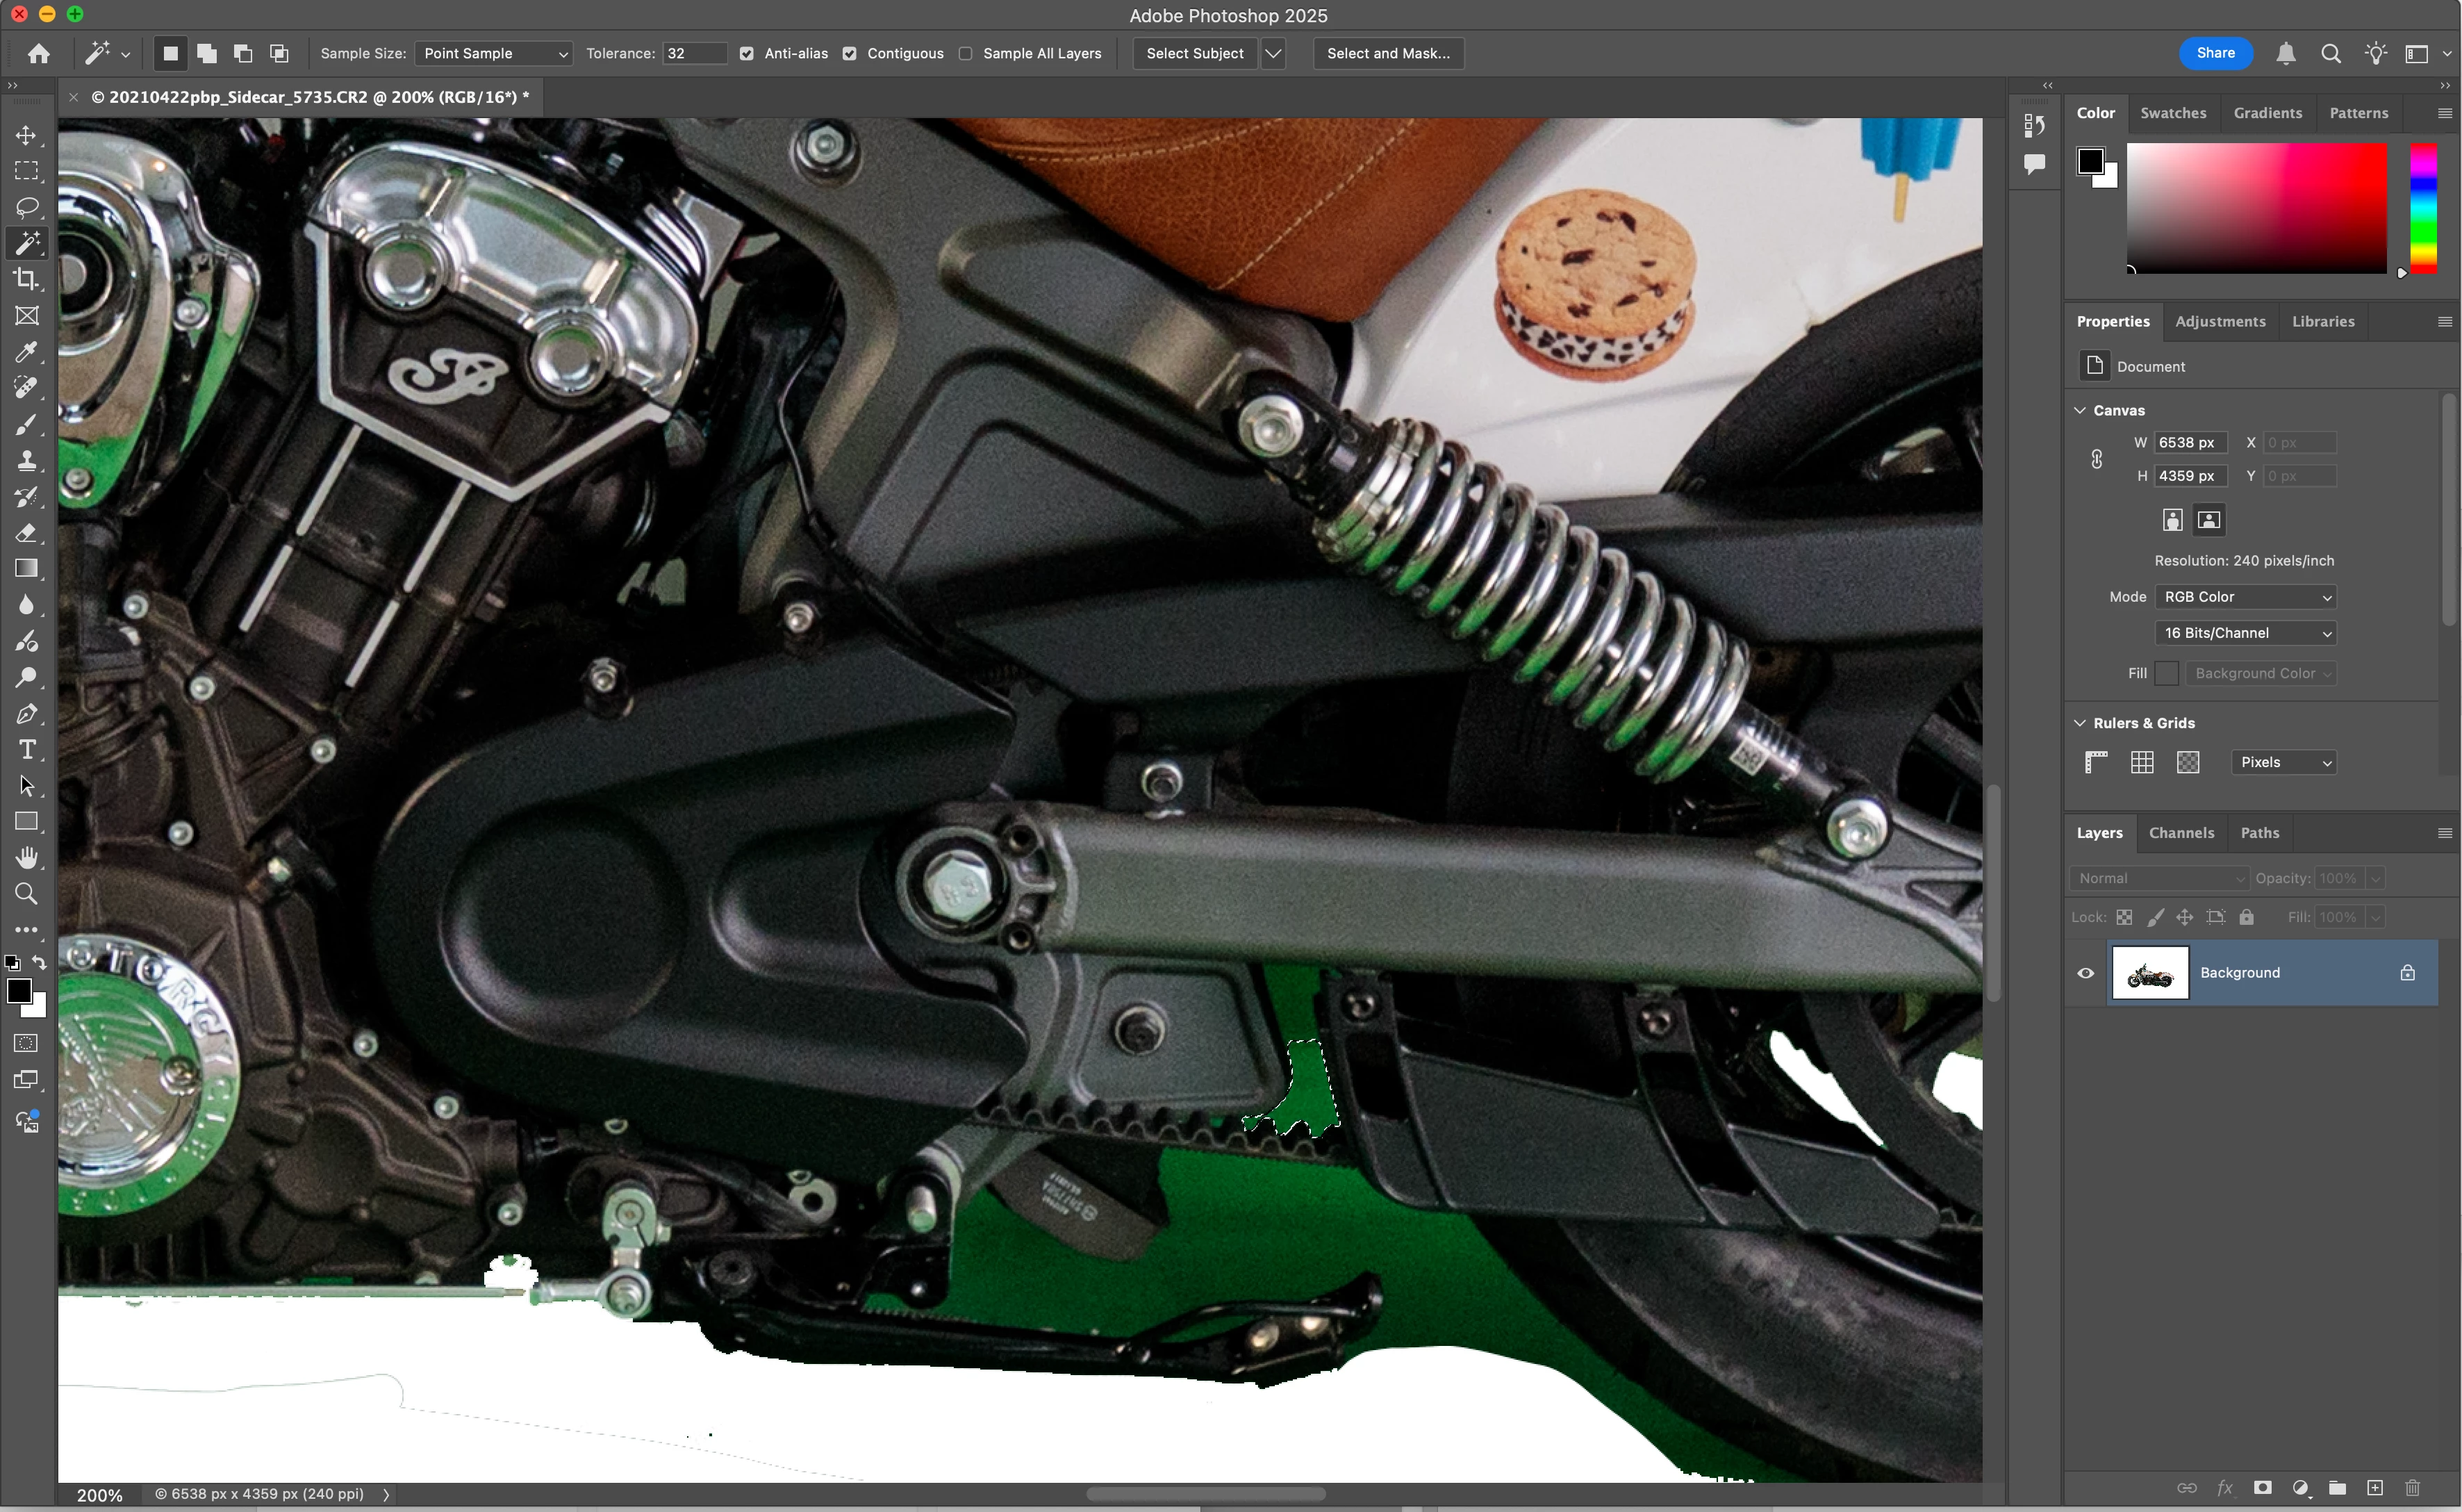
Task: Open the 16 Bits/Channel dropdown
Action: pos(2245,633)
